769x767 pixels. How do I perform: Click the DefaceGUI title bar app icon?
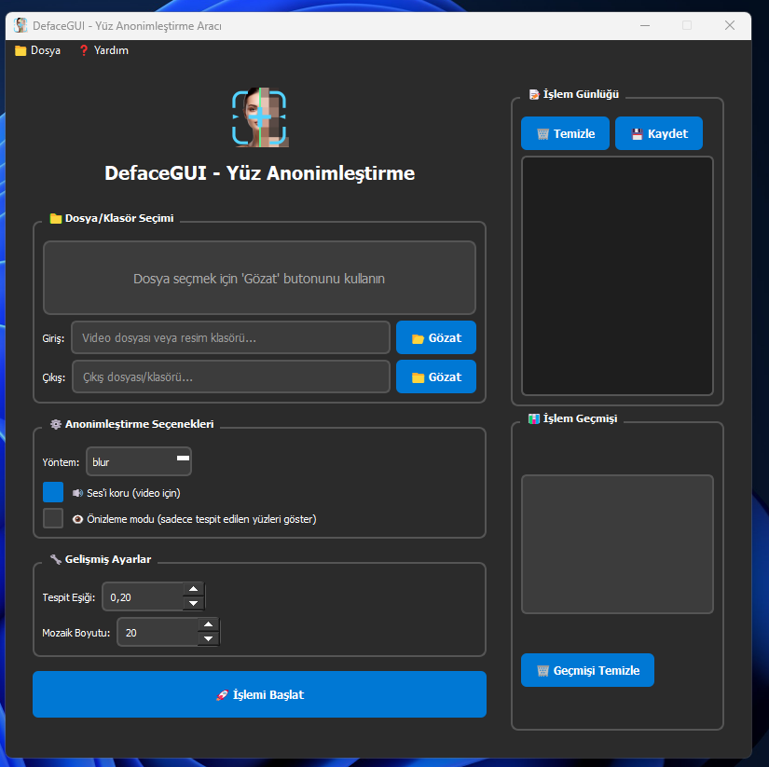pos(21,25)
